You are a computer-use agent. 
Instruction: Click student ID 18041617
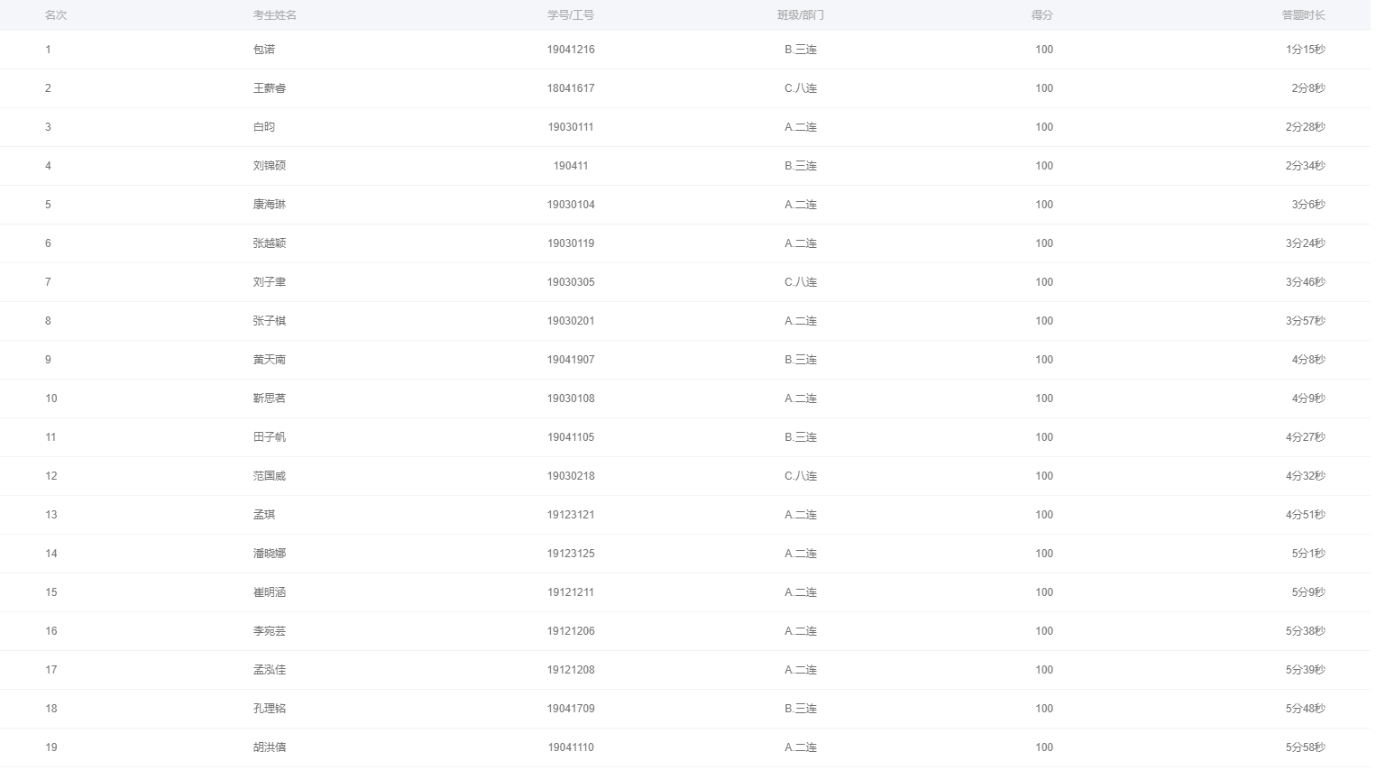point(571,88)
